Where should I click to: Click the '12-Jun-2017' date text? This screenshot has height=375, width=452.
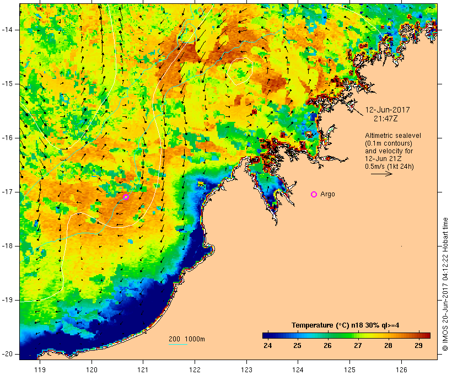tap(388, 110)
